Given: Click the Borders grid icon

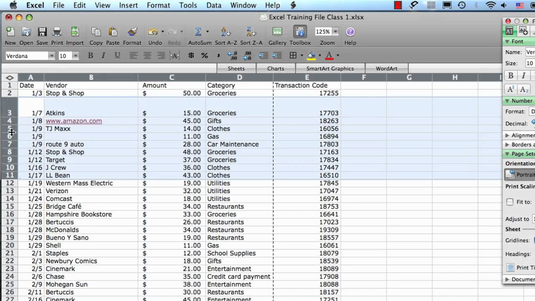Looking at the screenshot, I should tap(293, 56).
